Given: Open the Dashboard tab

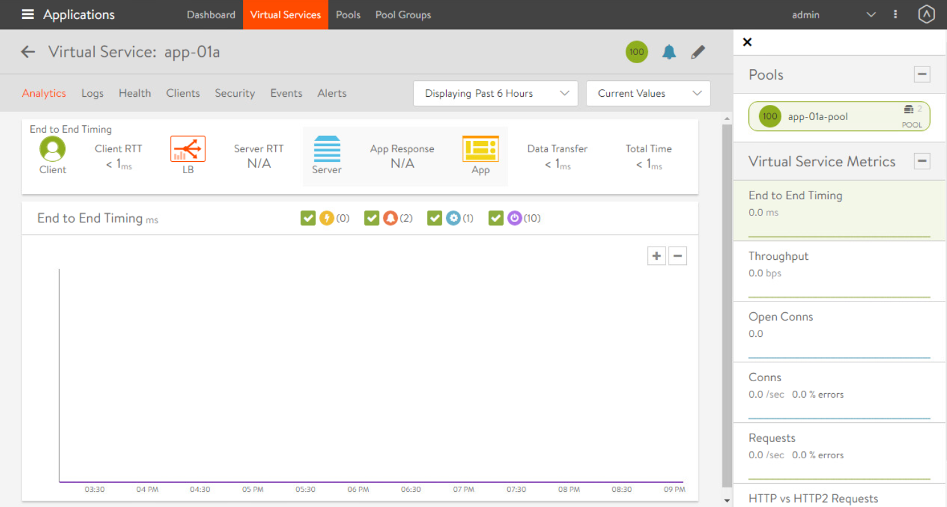Looking at the screenshot, I should [211, 15].
